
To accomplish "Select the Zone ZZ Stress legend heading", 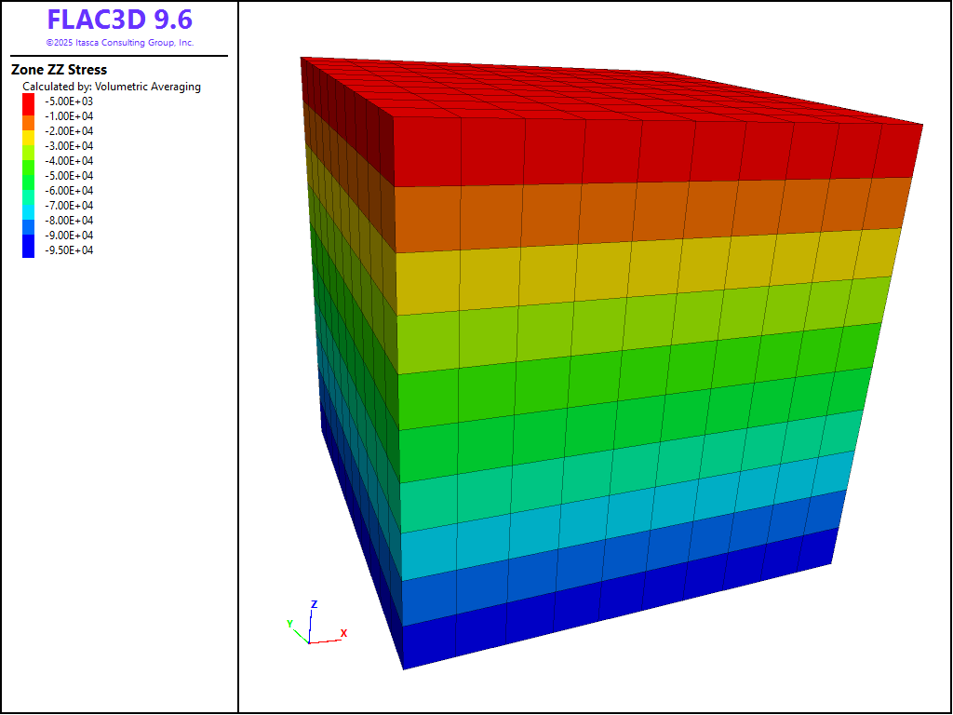I will [x=59, y=70].
